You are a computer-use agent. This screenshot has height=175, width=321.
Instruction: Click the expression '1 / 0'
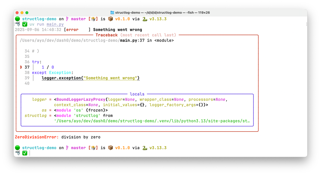[x=48, y=67]
